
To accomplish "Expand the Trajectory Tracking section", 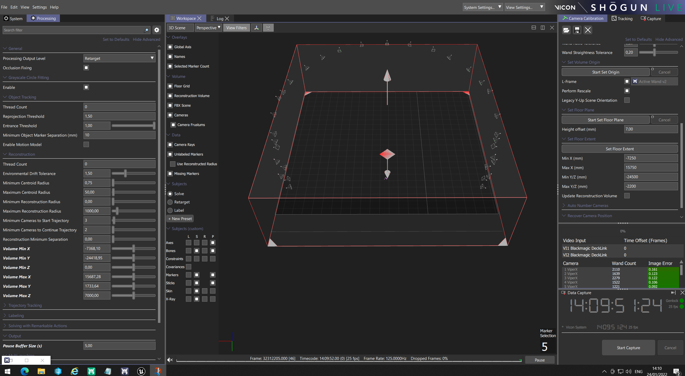I will (x=25, y=305).
